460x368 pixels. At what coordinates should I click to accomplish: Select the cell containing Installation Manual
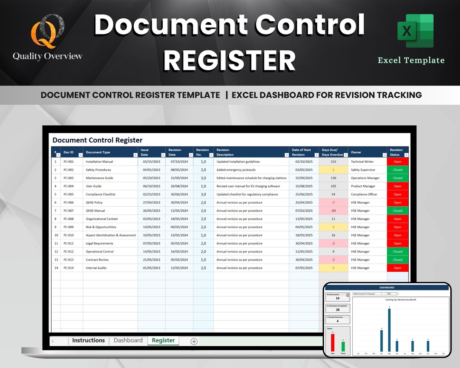(x=99, y=161)
